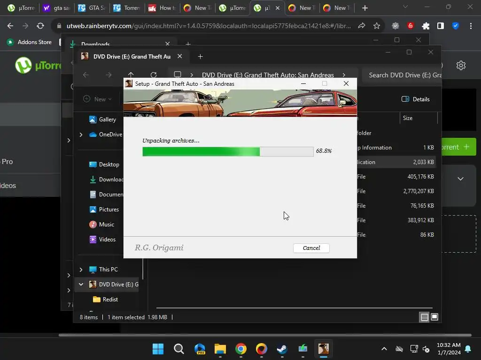This screenshot has width=481, height=360.
Task: Select the 2,770,207 KB file row
Action: click(396, 191)
